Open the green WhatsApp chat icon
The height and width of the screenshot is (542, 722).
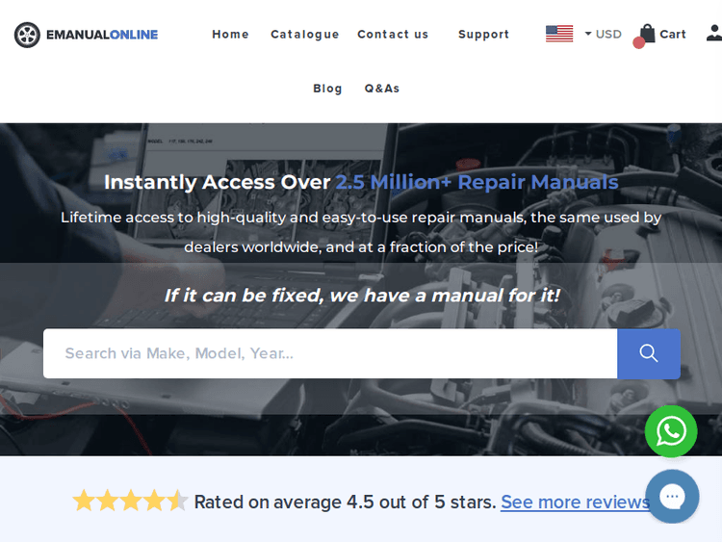[x=671, y=431]
